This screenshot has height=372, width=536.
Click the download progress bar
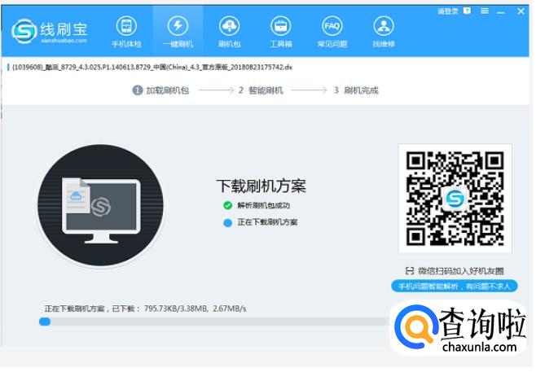pos(213,322)
